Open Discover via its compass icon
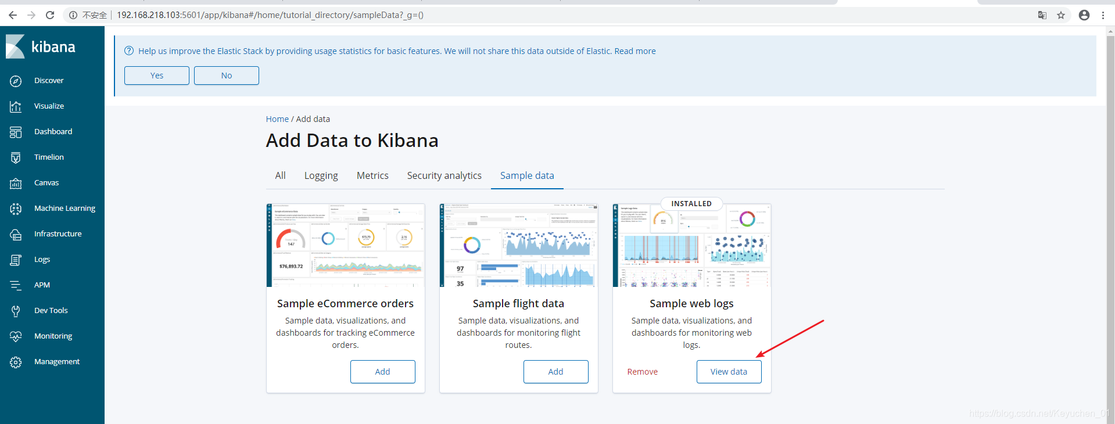Screen dimensions: 1115x424 [x=16, y=81]
